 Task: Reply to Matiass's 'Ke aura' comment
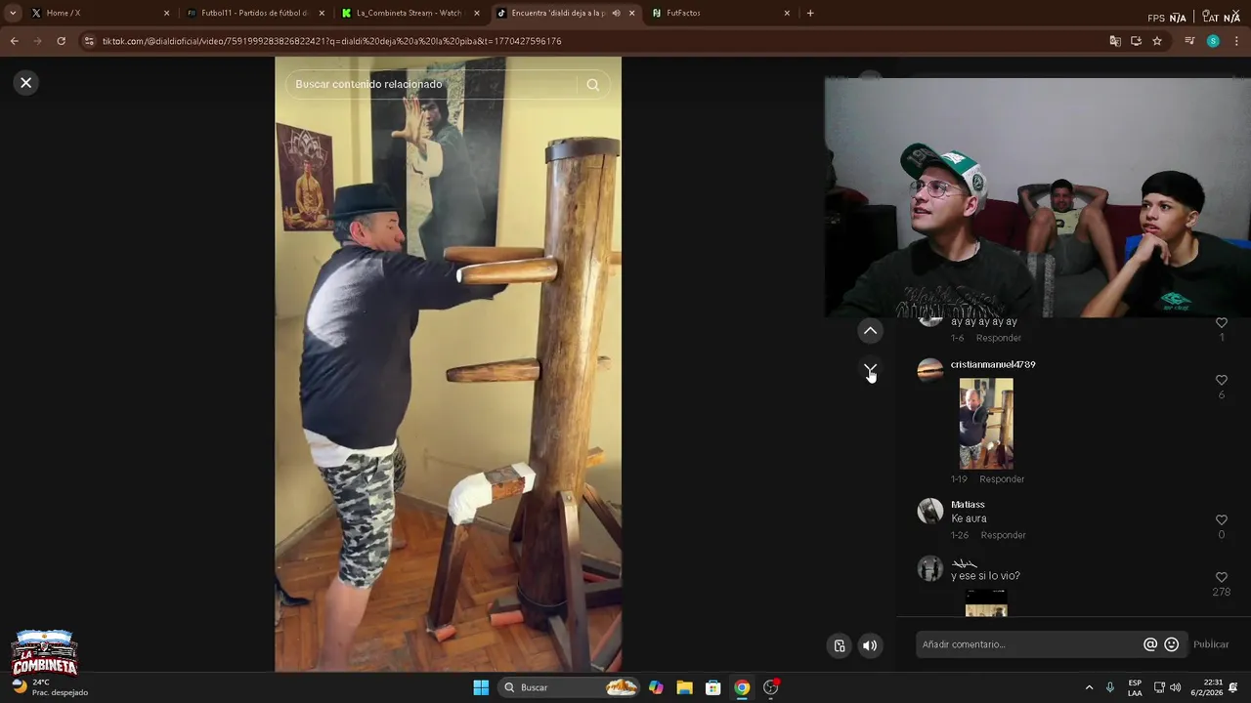click(1004, 535)
